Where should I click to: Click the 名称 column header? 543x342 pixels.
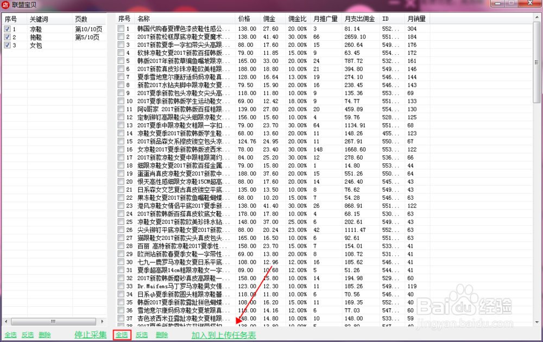[185, 18]
